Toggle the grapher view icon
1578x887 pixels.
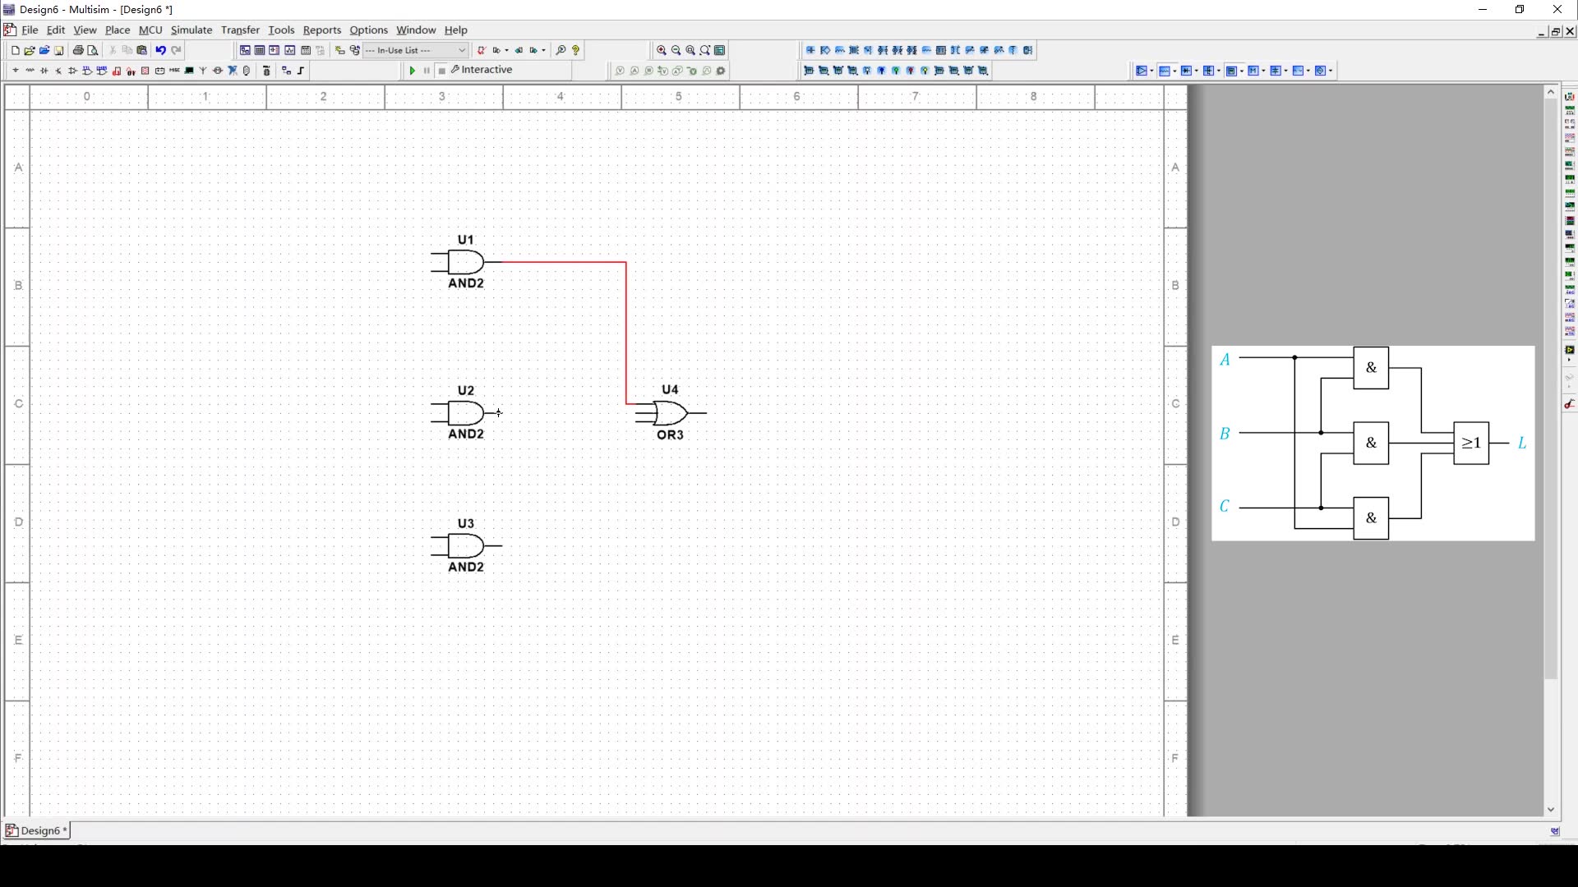coord(289,50)
